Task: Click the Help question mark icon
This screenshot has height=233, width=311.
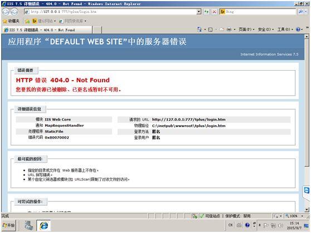Action: click(x=298, y=29)
